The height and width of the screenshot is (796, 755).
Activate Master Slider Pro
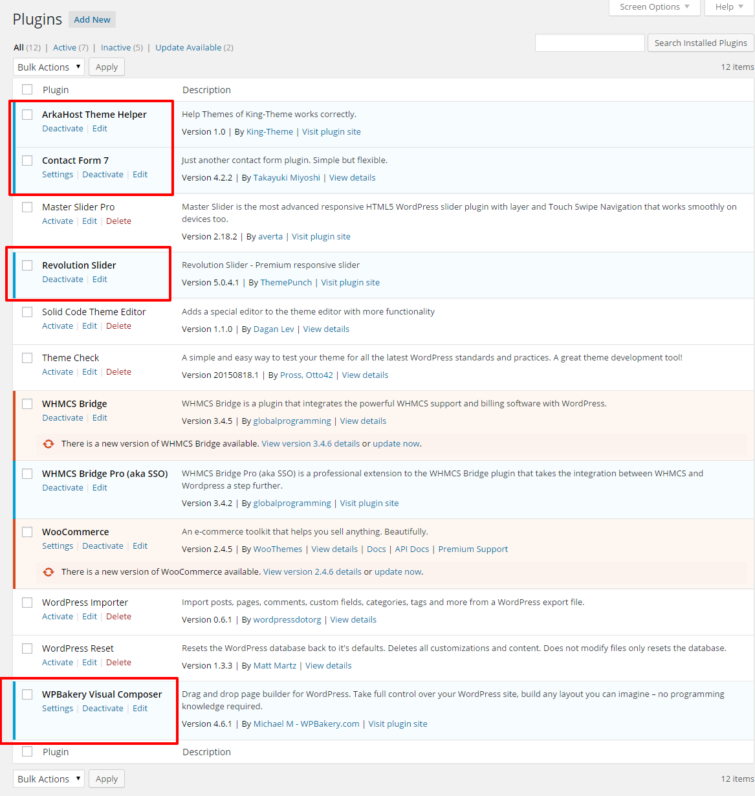click(58, 221)
